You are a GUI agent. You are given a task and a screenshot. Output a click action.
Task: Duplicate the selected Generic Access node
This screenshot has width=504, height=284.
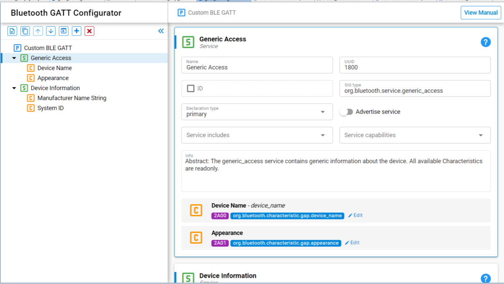pyautogui.click(x=25, y=31)
